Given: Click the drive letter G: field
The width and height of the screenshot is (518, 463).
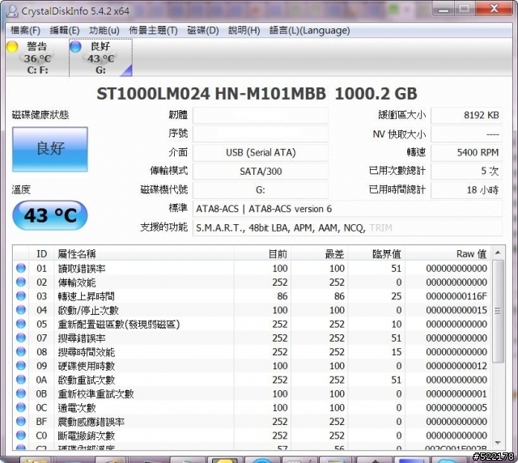Looking at the screenshot, I should 261,190.
